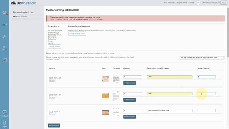229x129 pixels.
Task: Open the mailbox sidebar icon
Action: click(x=4, y=24)
